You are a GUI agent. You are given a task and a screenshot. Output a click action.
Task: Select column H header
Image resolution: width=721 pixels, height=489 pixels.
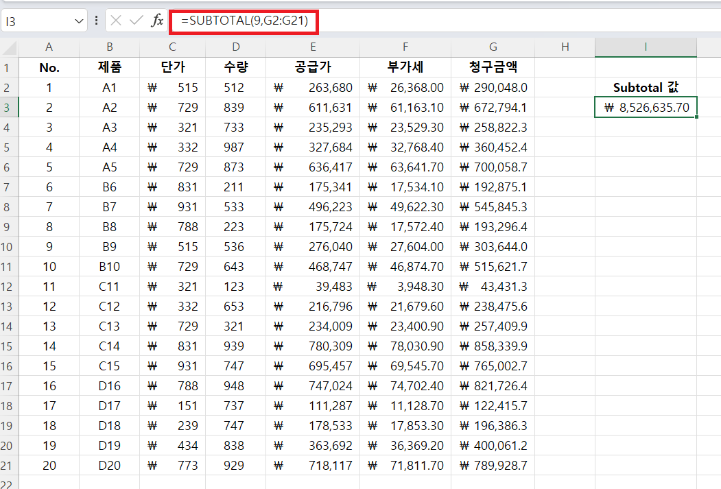pyautogui.click(x=565, y=47)
